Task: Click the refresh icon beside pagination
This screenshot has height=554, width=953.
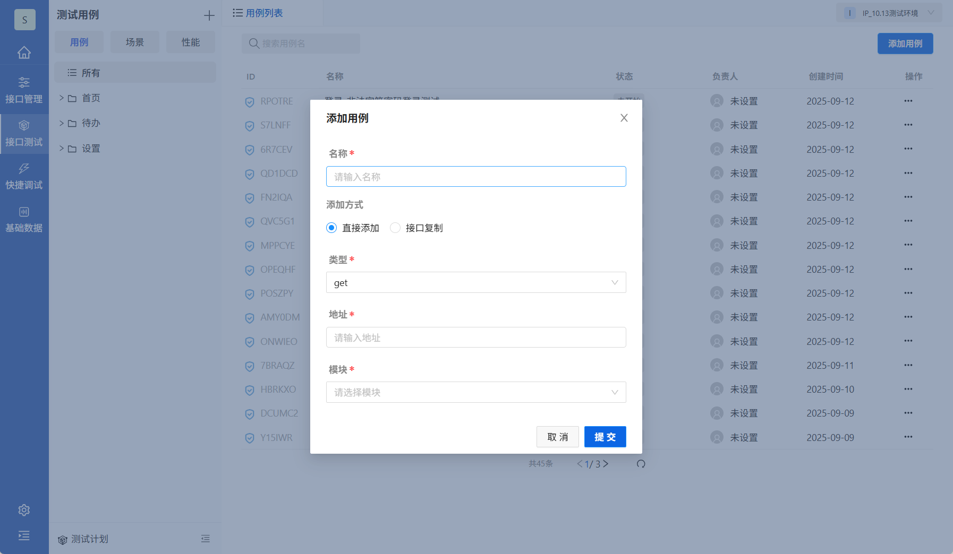Action: (641, 464)
